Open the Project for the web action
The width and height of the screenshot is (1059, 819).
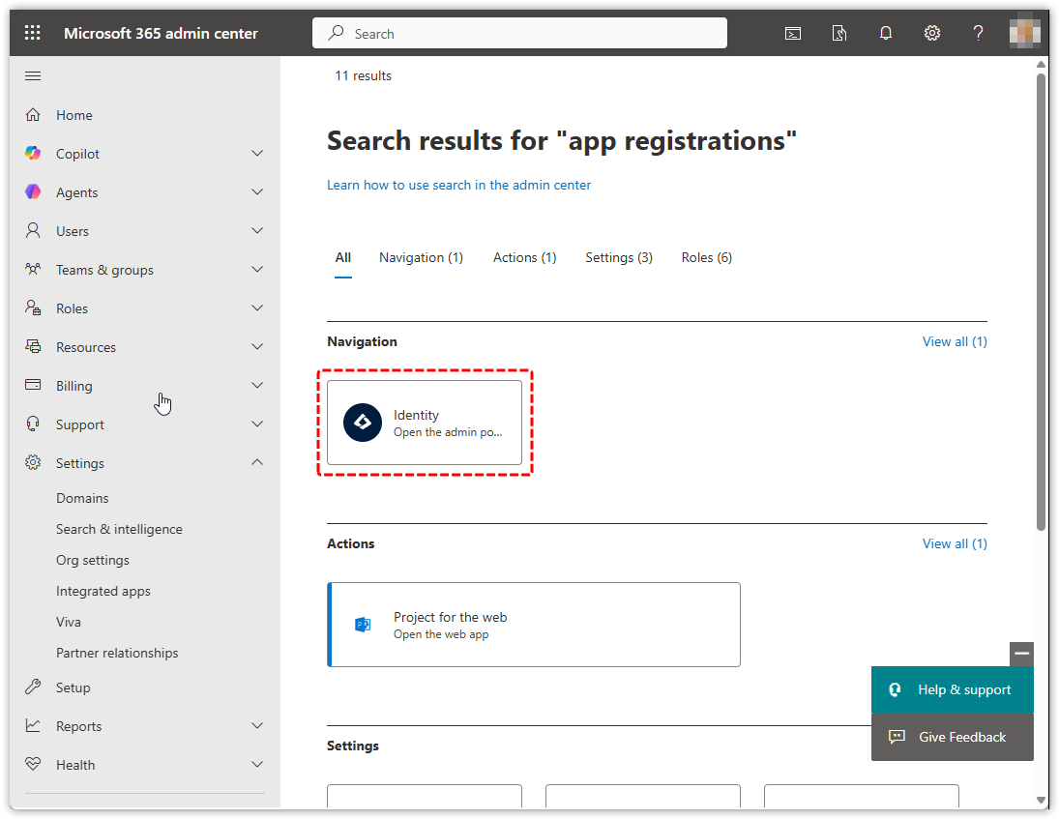coord(534,625)
